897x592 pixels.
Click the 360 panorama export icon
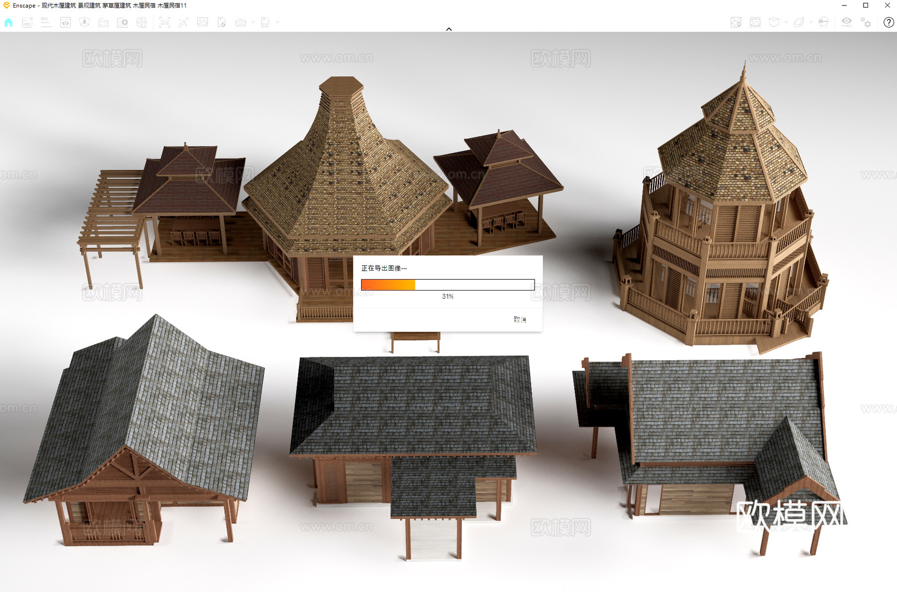coord(241,22)
